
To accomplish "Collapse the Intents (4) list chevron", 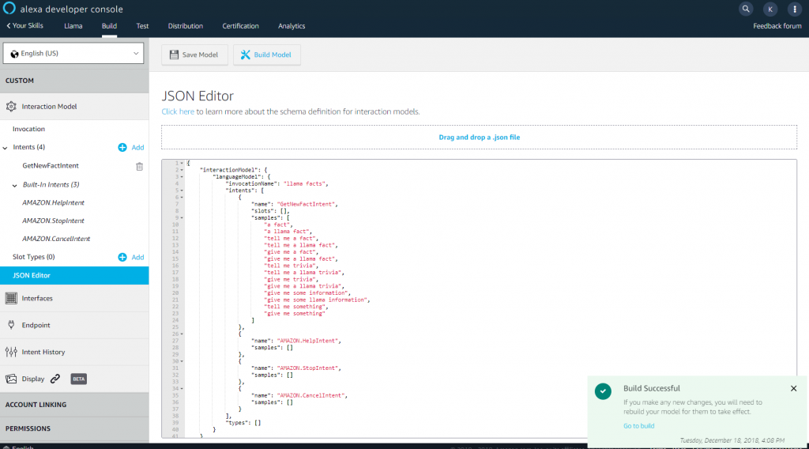I will [6, 148].
